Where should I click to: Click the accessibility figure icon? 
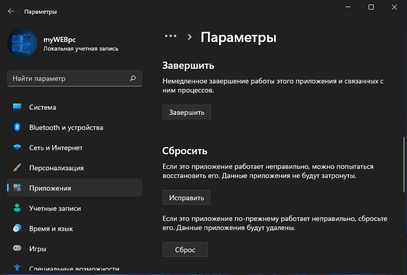coord(17,267)
